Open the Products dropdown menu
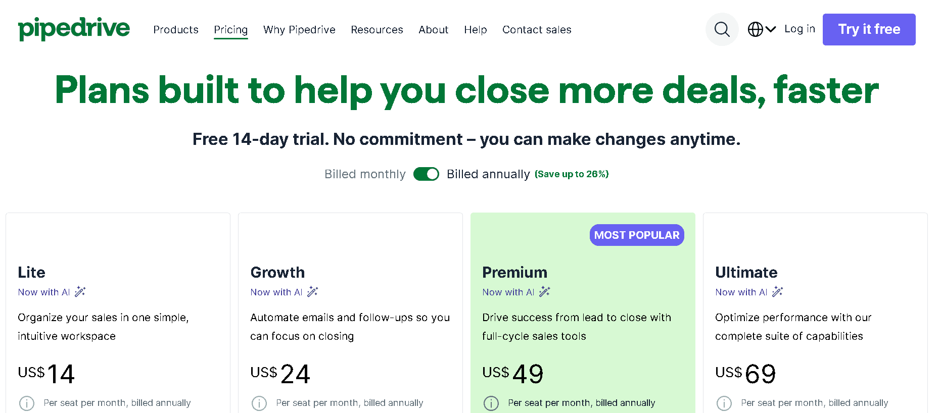Image resolution: width=940 pixels, height=413 pixels. [175, 30]
